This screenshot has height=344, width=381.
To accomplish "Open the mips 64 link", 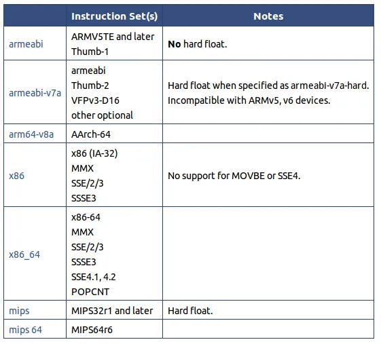I will pyautogui.click(x=25, y=330).
